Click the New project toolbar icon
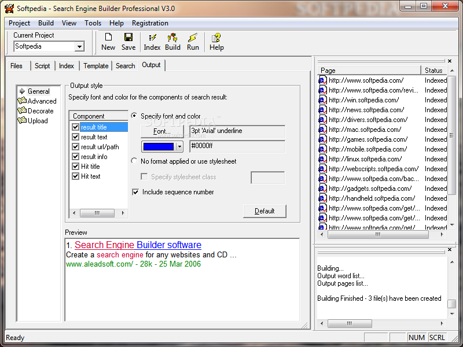This screenshot has height=347, width=463. click(x=108, y=37)
